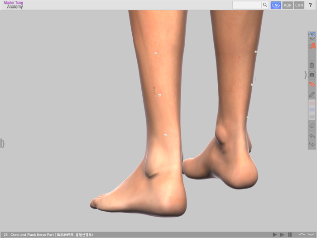Expand the right toolbar chevron
Image resolution: width=317 pixels, height=238 pixels.
[x=306, y=75]
